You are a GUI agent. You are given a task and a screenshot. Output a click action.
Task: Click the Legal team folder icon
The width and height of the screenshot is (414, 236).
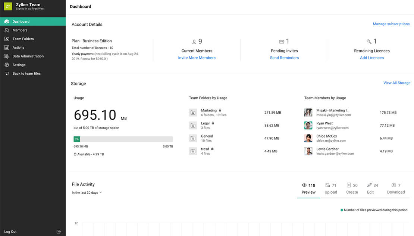(193, 125)
